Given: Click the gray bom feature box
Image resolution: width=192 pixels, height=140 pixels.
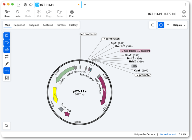Looking at the screenshot, I should tap(61, 109).
